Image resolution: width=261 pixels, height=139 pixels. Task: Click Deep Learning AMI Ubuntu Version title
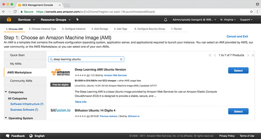pyautogui.click(x=100, y=70)
